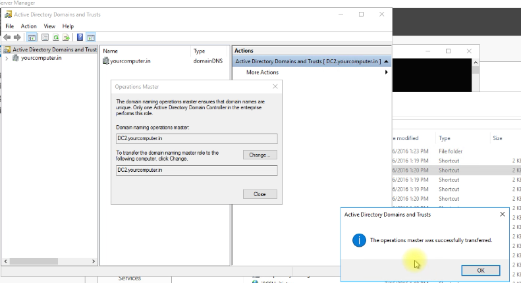Maximize Active Directory Domains and Trusts window

tap(361, 14)
